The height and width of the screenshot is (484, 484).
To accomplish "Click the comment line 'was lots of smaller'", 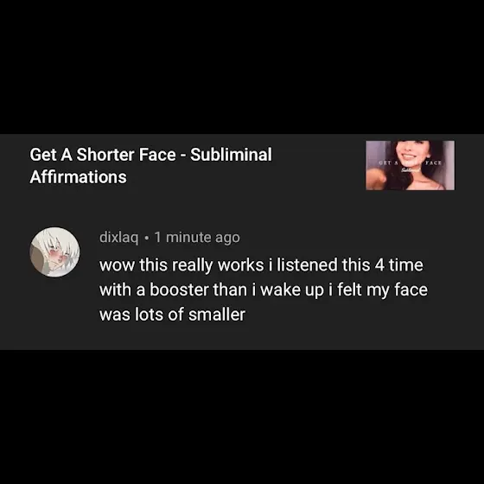I will point(172,315).
